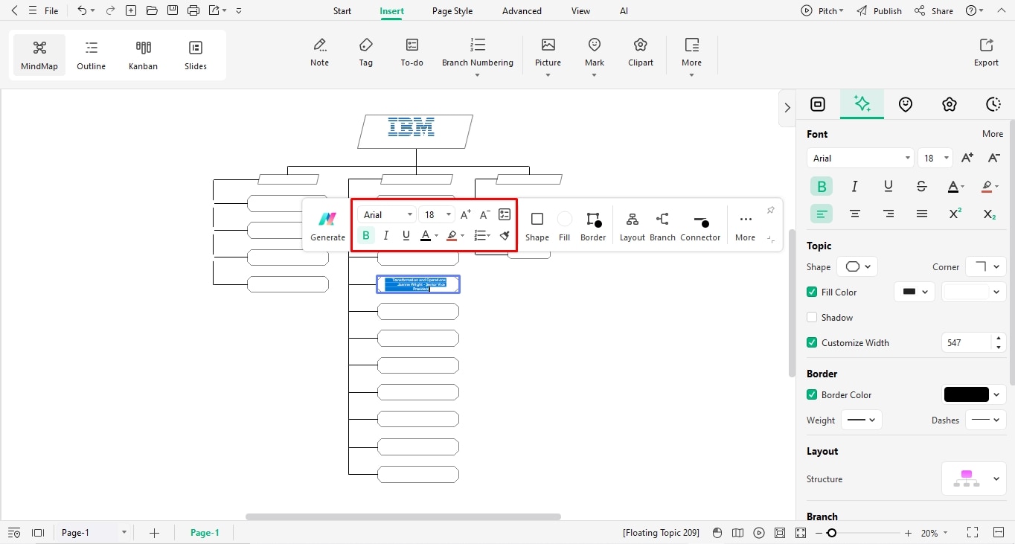
Task: Open font family dropdown in floating toolbar
Action: click(x=387, y=214)
